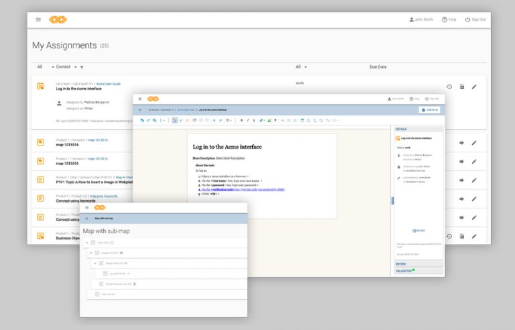Viewport: 515px width, 330px height.
Task: Click the Log in to the Acme interface heading
Action: pos(227,147)
